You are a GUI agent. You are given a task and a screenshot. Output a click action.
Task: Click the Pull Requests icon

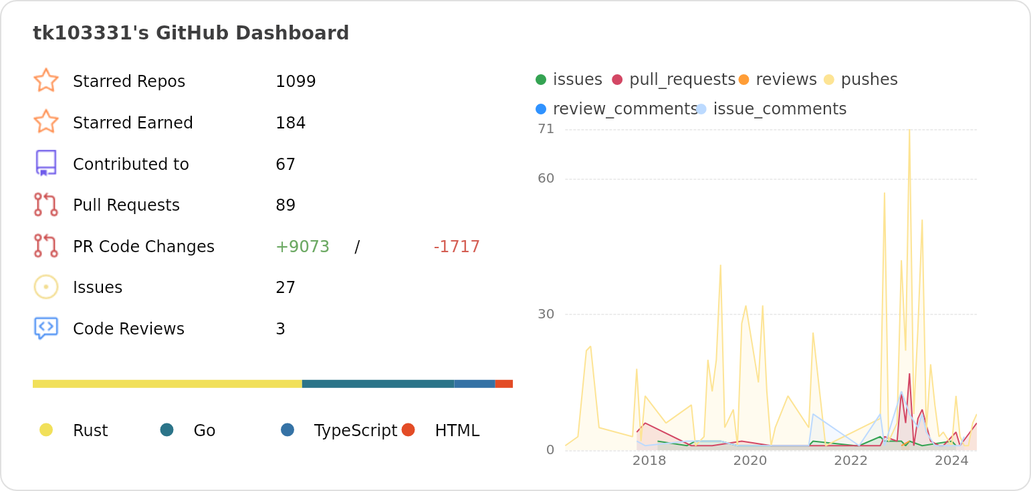pos(46,205)
